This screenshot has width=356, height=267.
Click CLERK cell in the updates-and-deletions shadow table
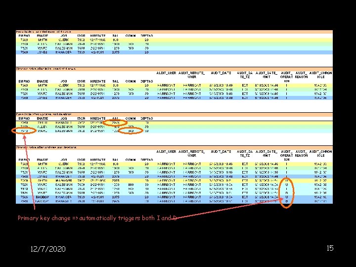coord(64,164)
